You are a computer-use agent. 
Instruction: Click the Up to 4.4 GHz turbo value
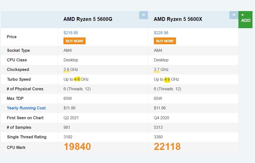coord(76,79)
